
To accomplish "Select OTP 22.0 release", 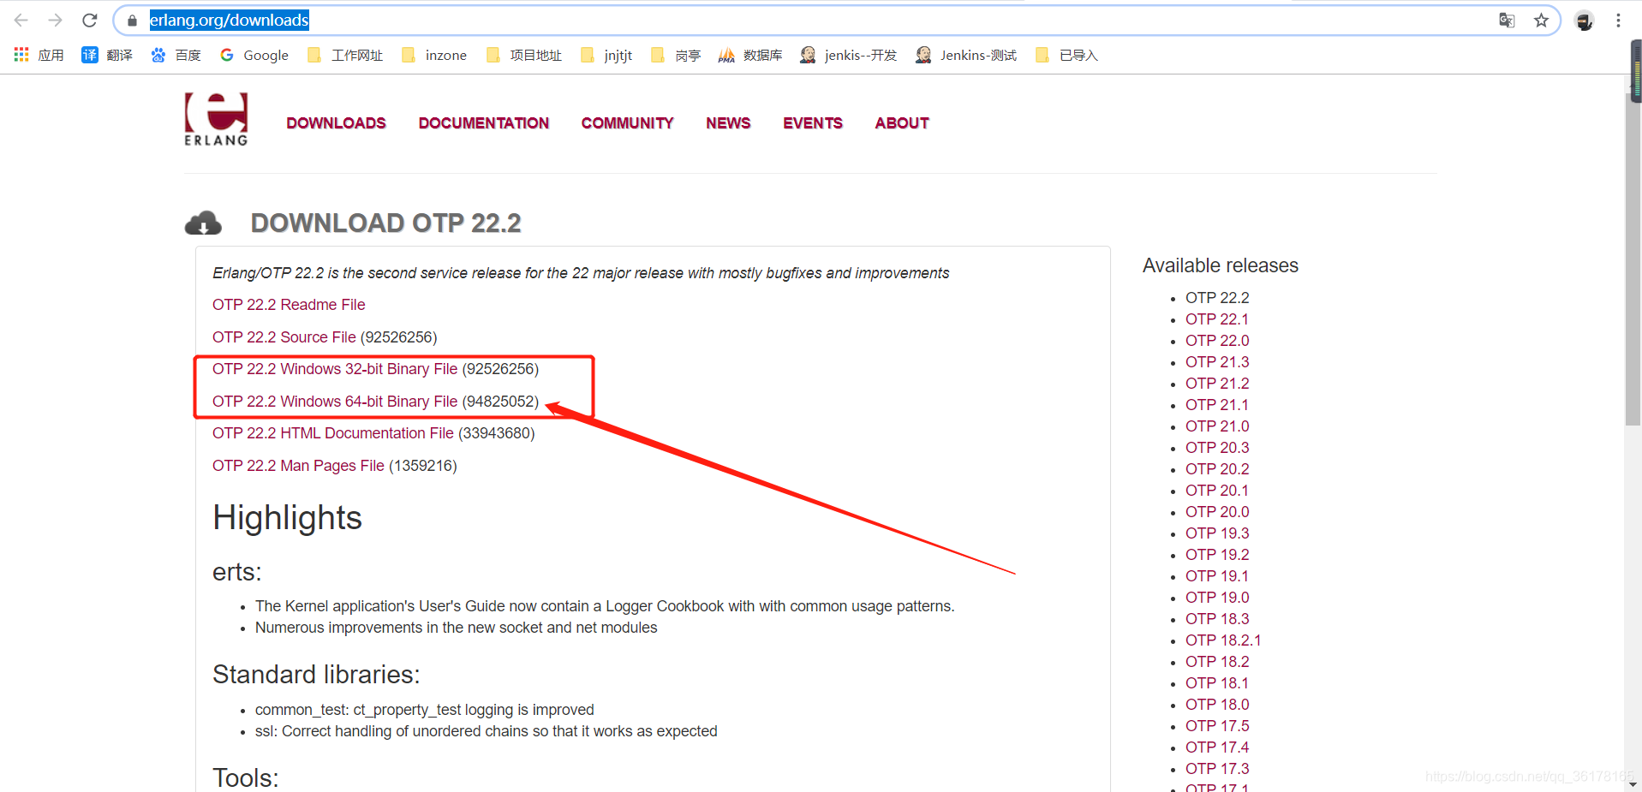I will pyautogui.click(x=1217, y=341).
